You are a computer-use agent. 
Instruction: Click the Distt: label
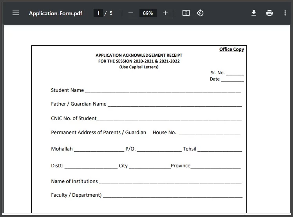[x=57, y=166]
